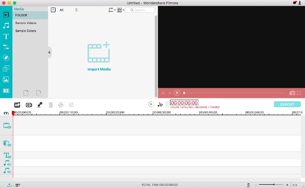305x188 pixels.
Task: Click the Import Media link
Action: point(99,69)
